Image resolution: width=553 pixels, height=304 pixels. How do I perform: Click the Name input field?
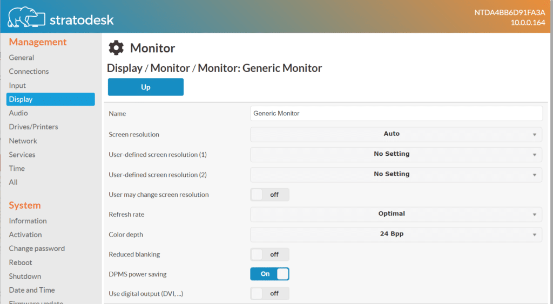pos(396,113)
